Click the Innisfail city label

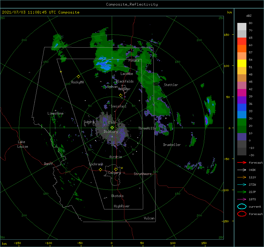pos(119,106)
